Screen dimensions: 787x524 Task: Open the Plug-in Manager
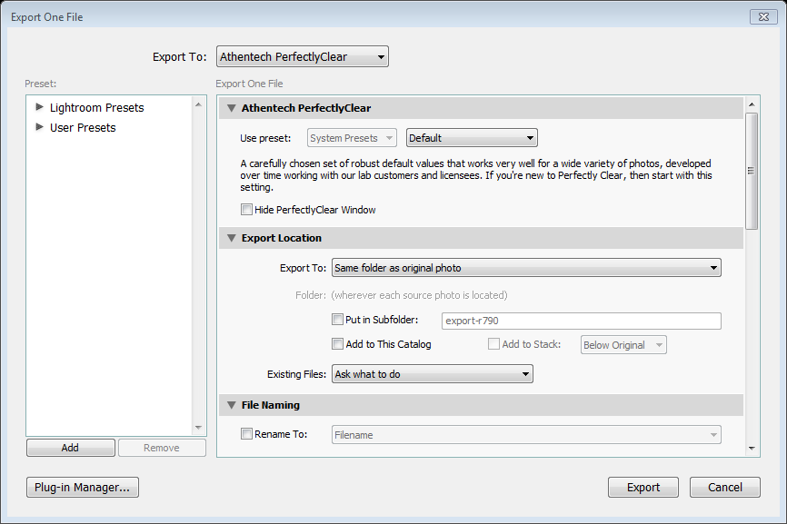(x=83, y=488)
